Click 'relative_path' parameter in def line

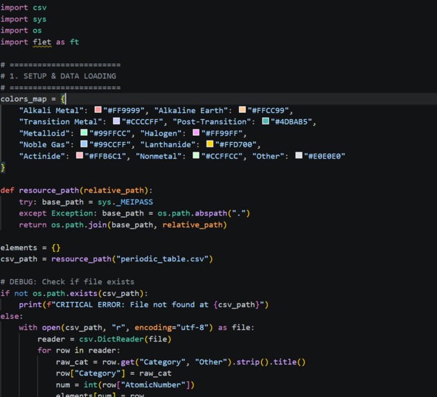click(114, 191)
